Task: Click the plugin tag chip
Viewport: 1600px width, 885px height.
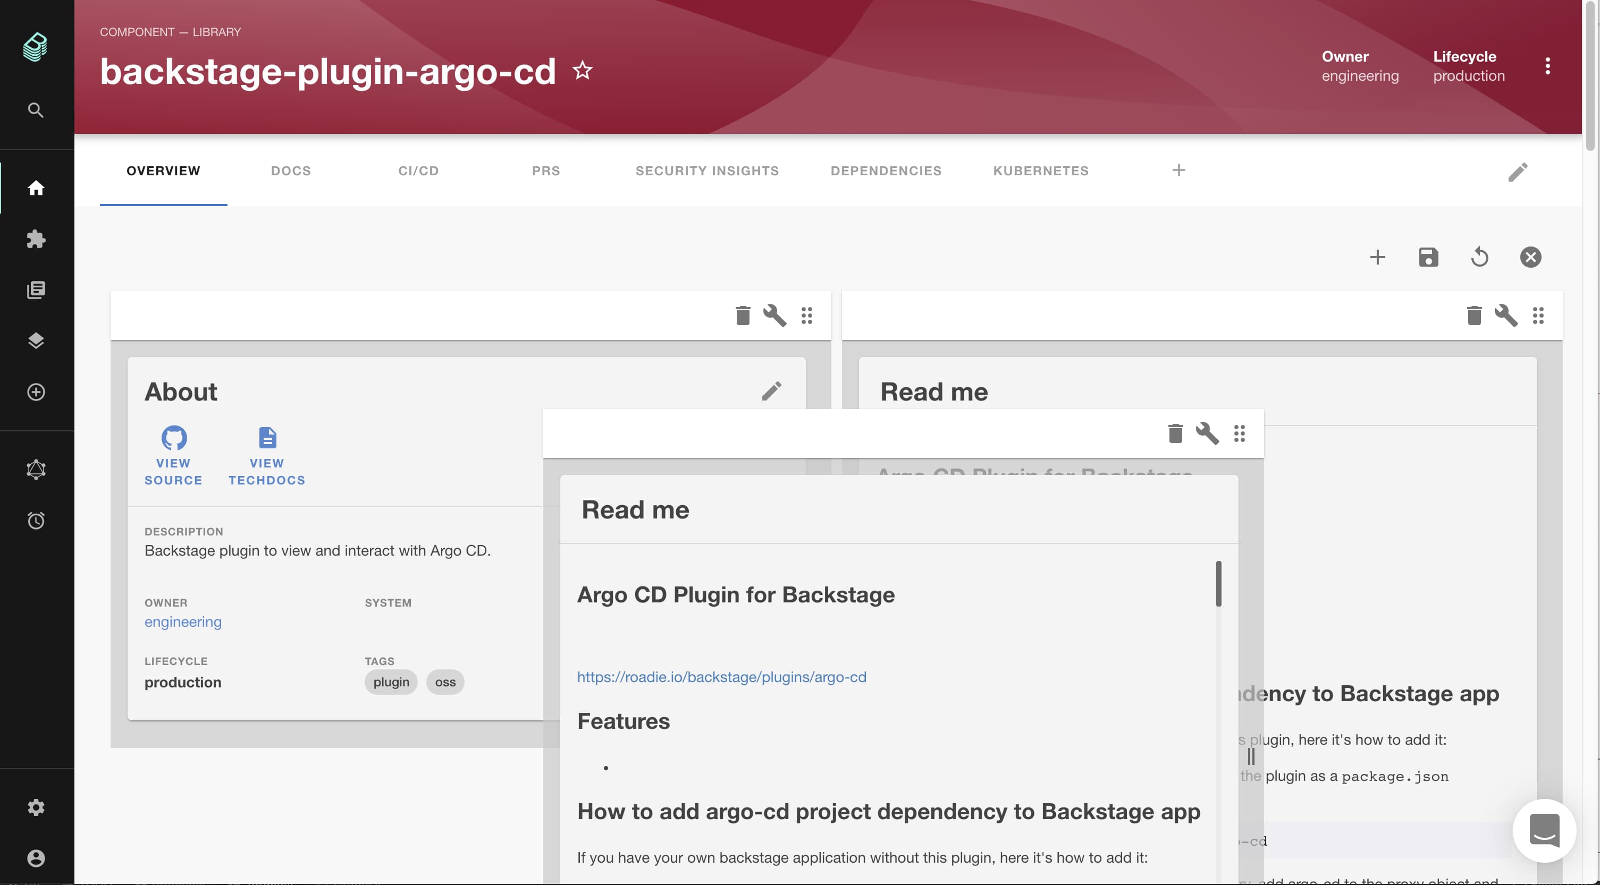Action: (391, 682)
